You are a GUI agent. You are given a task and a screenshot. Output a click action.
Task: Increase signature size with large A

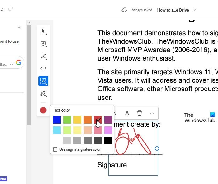coord(127,113)
